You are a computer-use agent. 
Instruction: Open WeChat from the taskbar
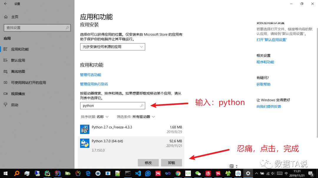[x=198, y=173]
